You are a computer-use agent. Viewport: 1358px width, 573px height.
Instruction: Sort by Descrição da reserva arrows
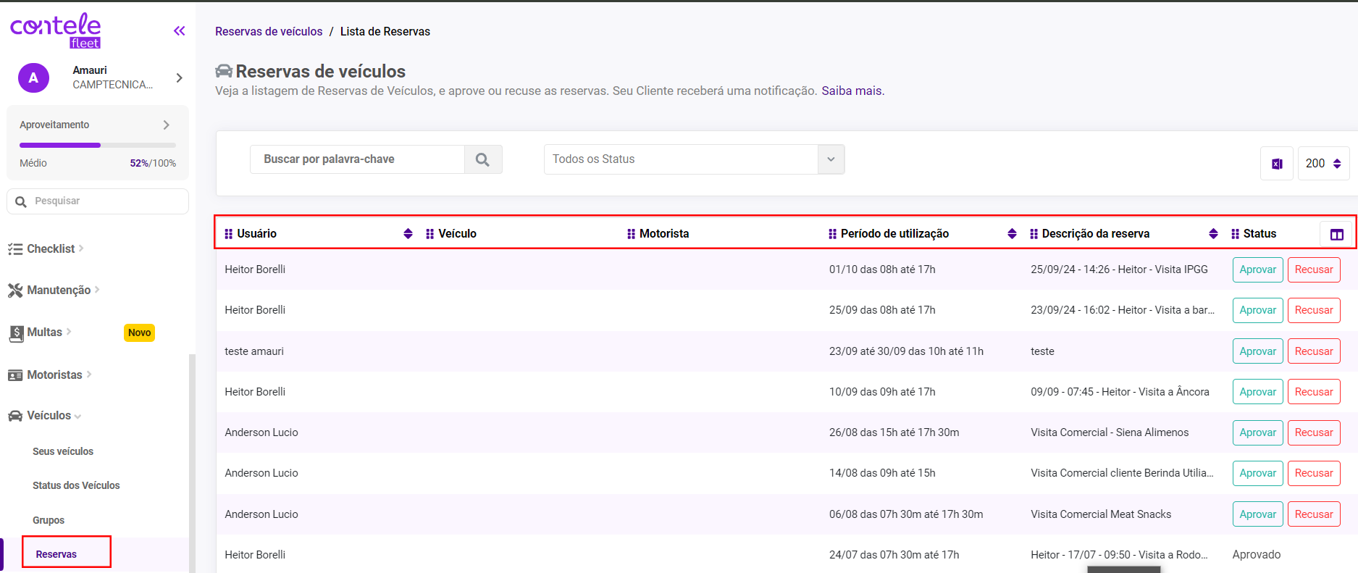[x=1213, y=233]
